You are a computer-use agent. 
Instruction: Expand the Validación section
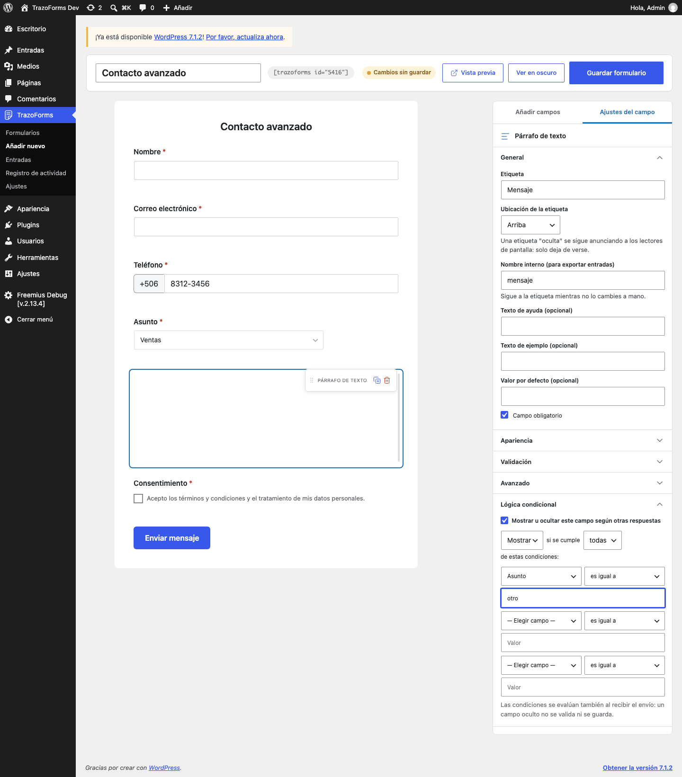point(583,462)
